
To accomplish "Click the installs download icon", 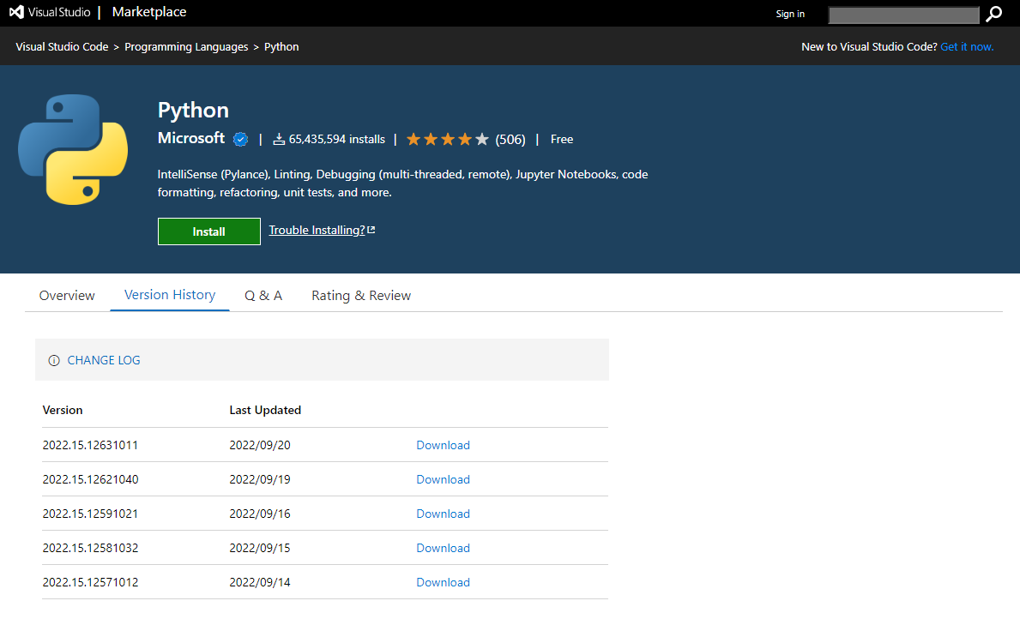I will tap(279, 139).
